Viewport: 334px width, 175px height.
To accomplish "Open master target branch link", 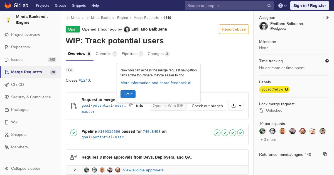I will pos(88,112).
